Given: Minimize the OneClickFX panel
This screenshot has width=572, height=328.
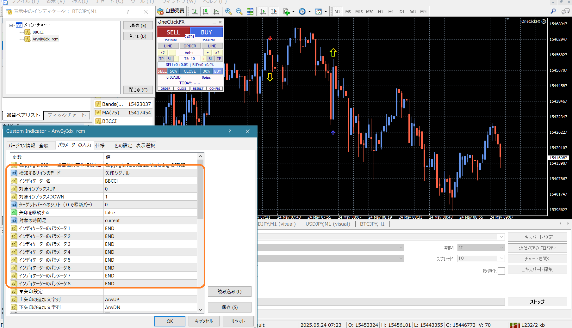Looking at the screenshot, I should pyautogui.click(x=214, y=22).
